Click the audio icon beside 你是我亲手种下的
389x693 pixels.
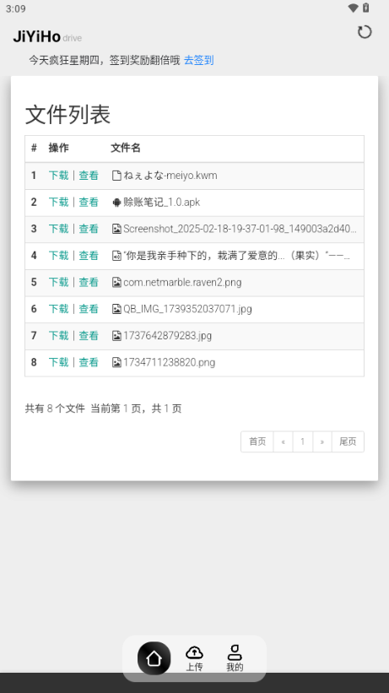click(x=116, y=256)
